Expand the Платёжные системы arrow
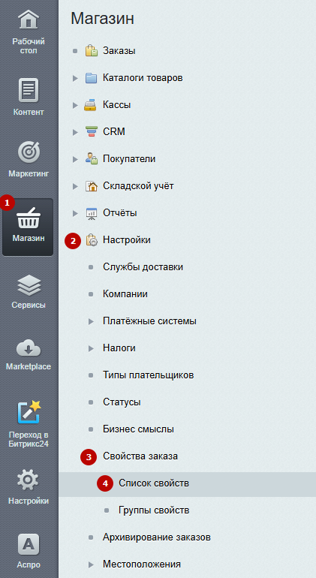The height and width of the screenshot is (578, 316). tap(91, 321)
